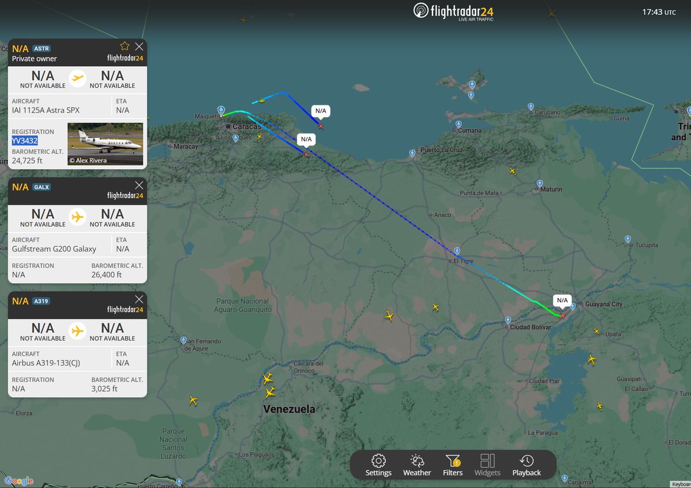Click the 26,400 ft barometric altitude
691x488 pixels.
coord(107,275)
